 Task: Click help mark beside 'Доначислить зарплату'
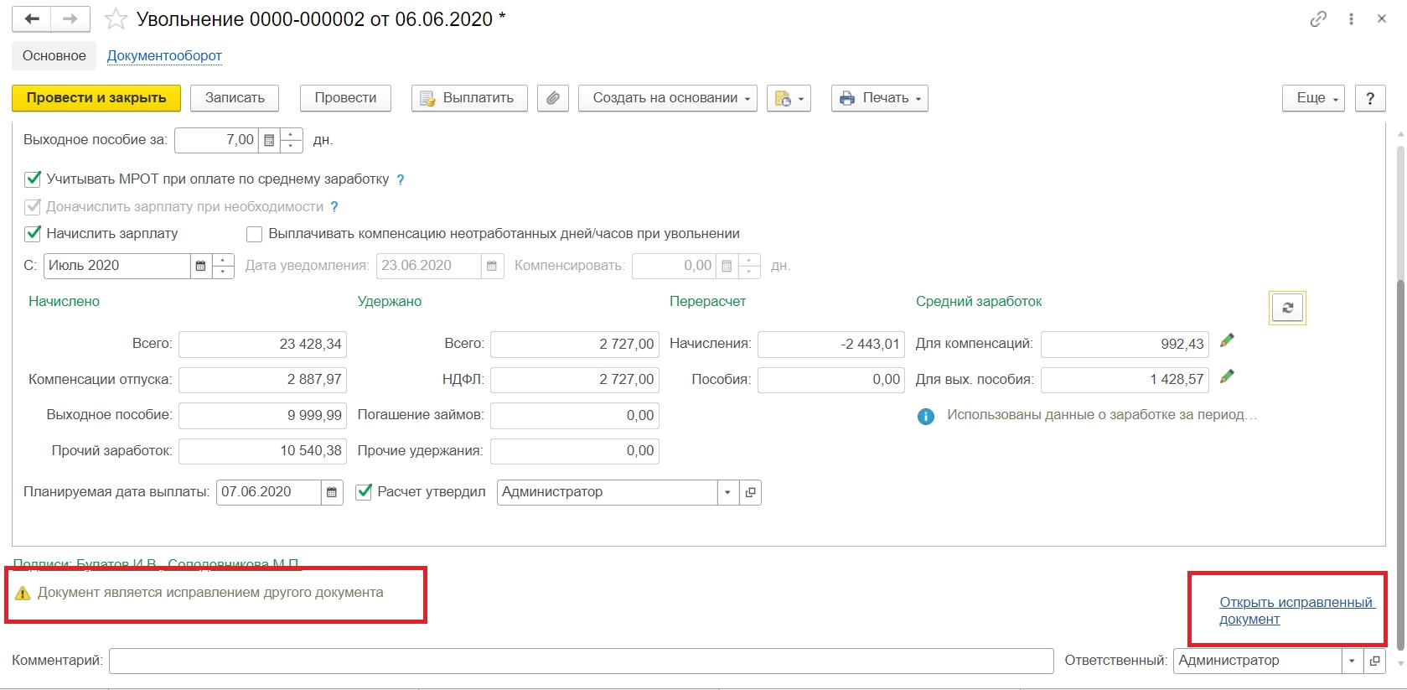(x=334, y=206)
